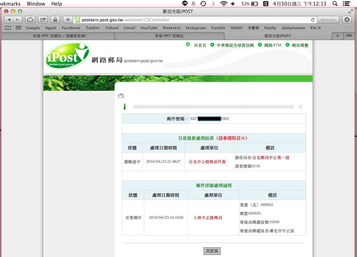This screenshot has width=357, height=257.
Task: Open the 網路ATM link
Action: [273, 45]
